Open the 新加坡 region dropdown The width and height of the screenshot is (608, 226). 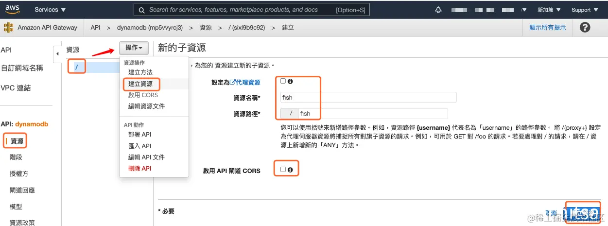[x=549, y=10]
